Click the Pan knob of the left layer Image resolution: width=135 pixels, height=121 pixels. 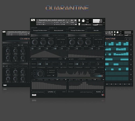pyautogui.click(x=43, y=42)
